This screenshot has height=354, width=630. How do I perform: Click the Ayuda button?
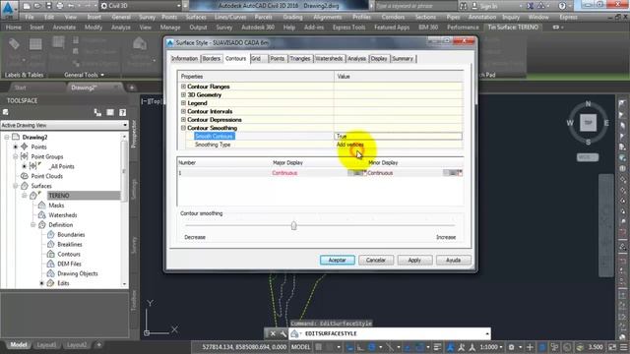pos(453,260)
